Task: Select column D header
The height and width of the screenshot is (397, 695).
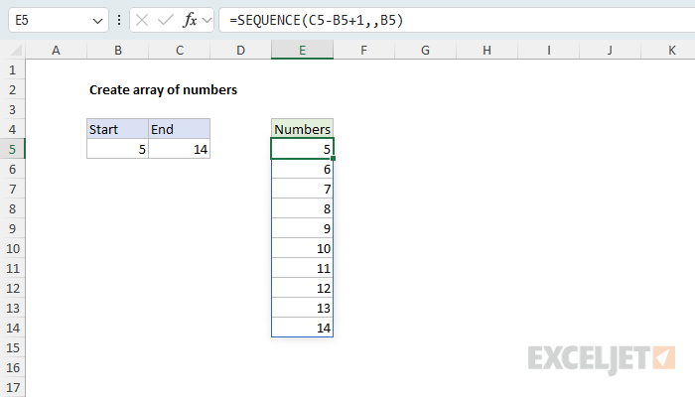Action: (x=240, y=50)
